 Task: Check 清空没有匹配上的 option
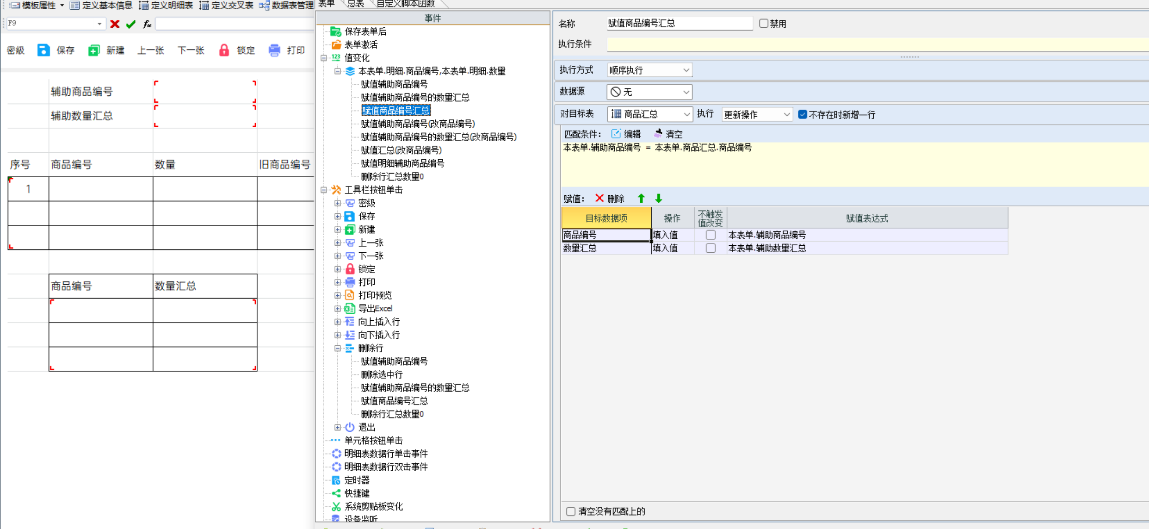(571, 511)
